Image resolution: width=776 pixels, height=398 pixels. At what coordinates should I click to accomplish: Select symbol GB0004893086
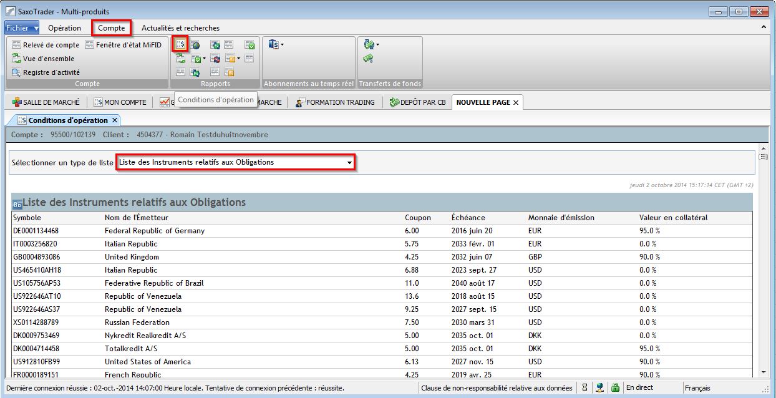point(36,257)
